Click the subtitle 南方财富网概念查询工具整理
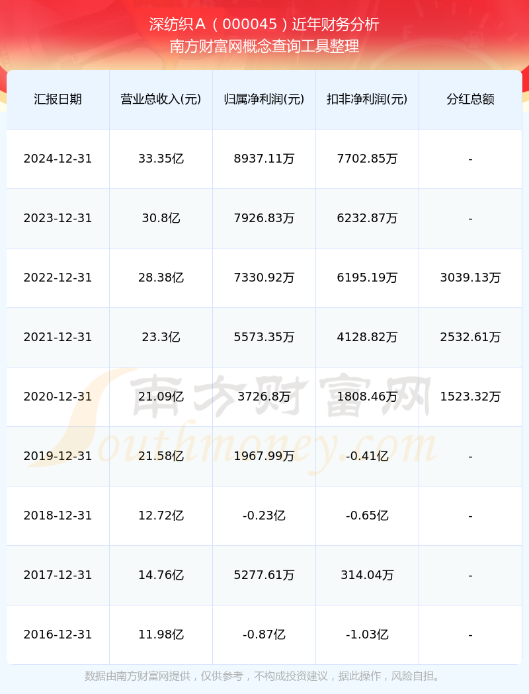The height and width of the screenshot is (694, 529). (264, 46)
